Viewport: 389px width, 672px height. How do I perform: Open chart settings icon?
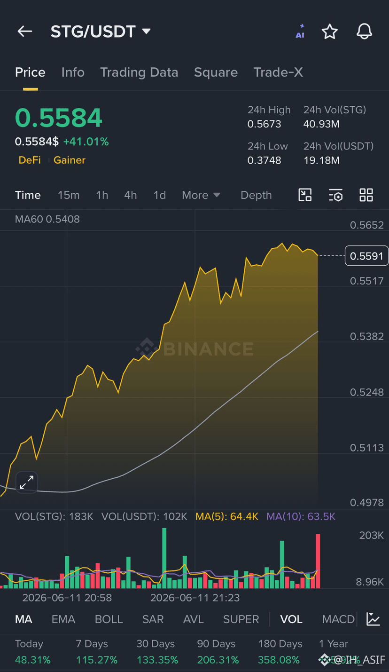(335, 195)
